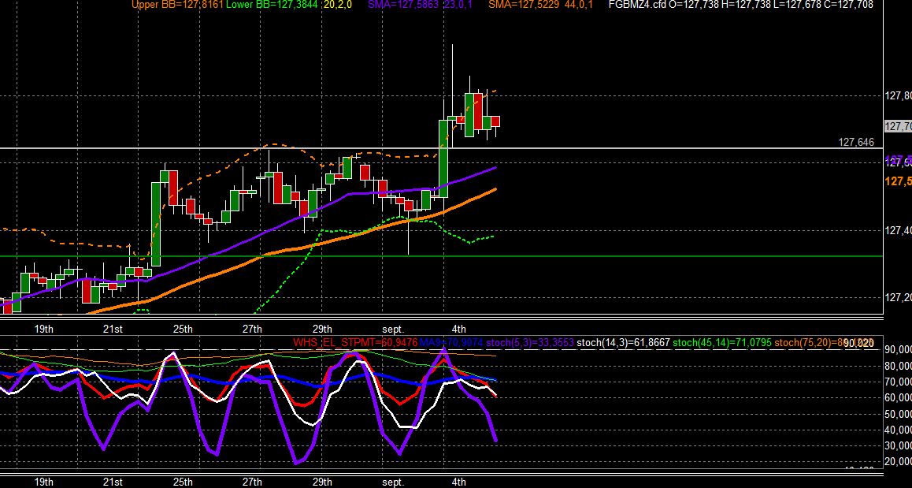The height and width of the screenshot is (488, 912).
Task: Click the 'Upper BB=127,8161' indicator label
Action: (177, 5)
